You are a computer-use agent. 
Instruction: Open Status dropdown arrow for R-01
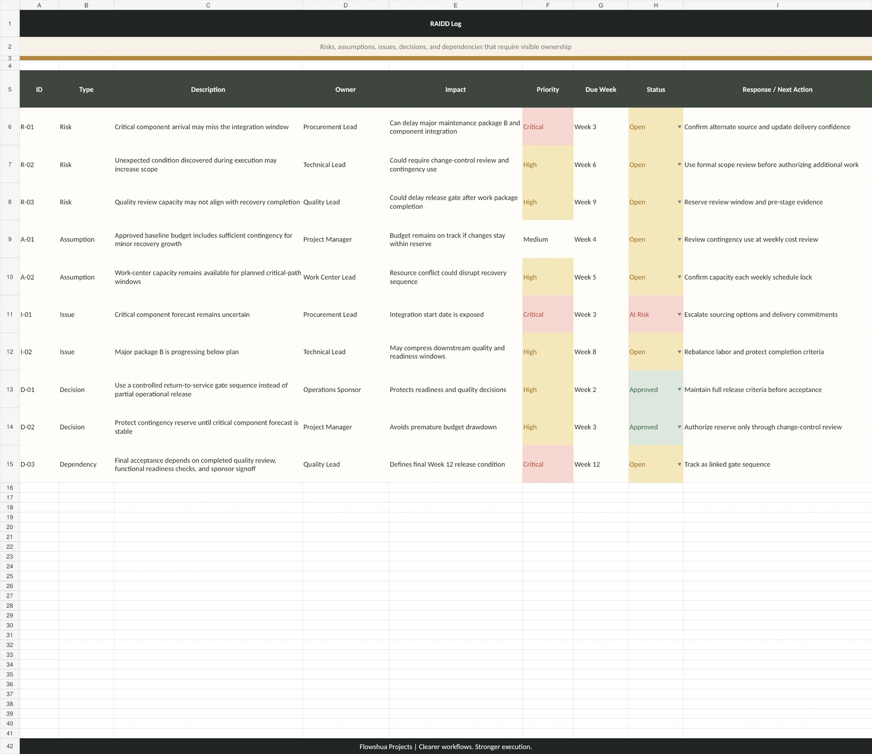click(x=679, y=127)
